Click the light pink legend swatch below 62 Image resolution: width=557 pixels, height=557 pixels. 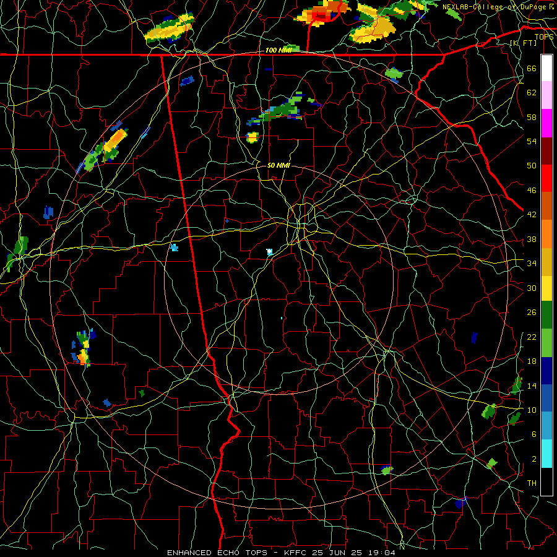[546, 95]
